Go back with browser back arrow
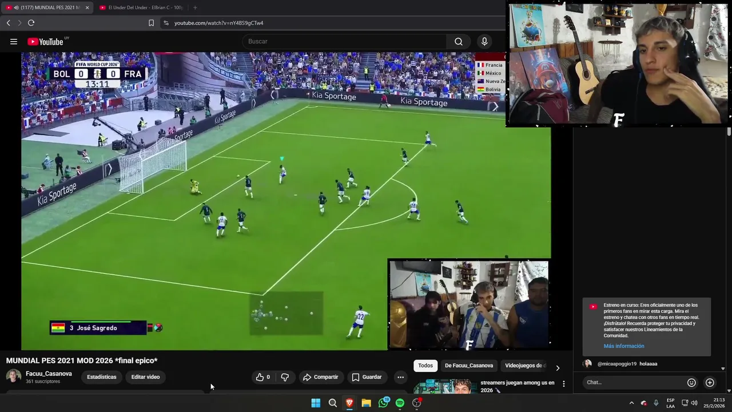The image size is (732, 412). tap(8, 23)
